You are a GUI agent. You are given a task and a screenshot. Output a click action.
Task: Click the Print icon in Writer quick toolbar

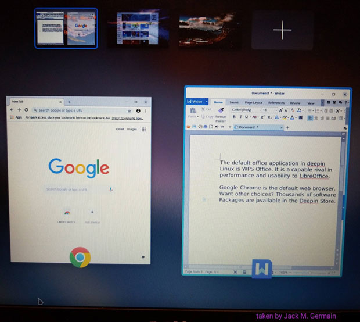[206, 127]
